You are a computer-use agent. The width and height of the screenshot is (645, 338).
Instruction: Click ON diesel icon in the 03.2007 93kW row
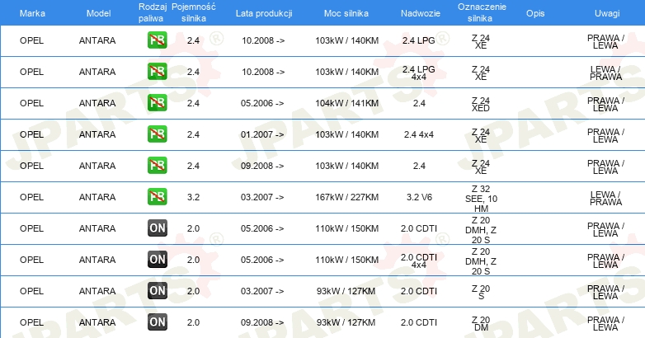coord(158,291)
